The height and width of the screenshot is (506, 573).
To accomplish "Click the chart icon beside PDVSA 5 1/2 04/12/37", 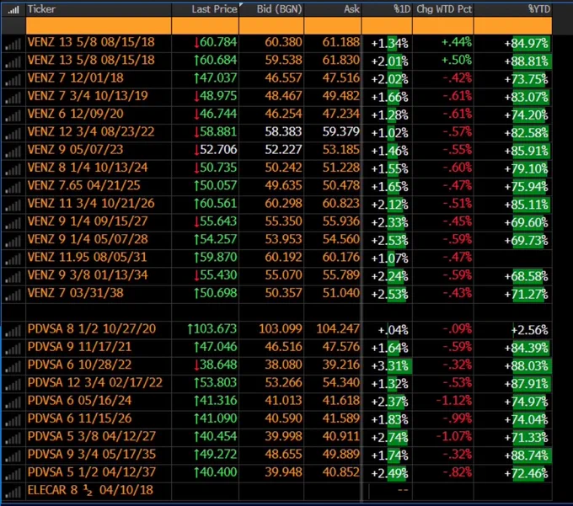I will 13,473.
